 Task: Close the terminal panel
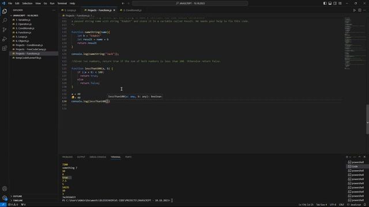click(x=364, y=157)
